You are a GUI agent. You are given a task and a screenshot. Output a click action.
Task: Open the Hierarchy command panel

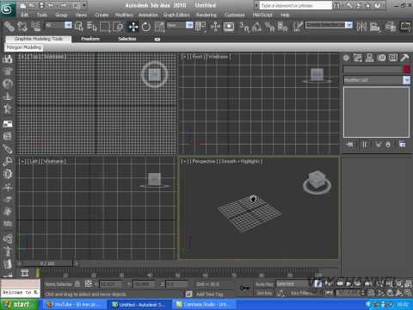369,58
